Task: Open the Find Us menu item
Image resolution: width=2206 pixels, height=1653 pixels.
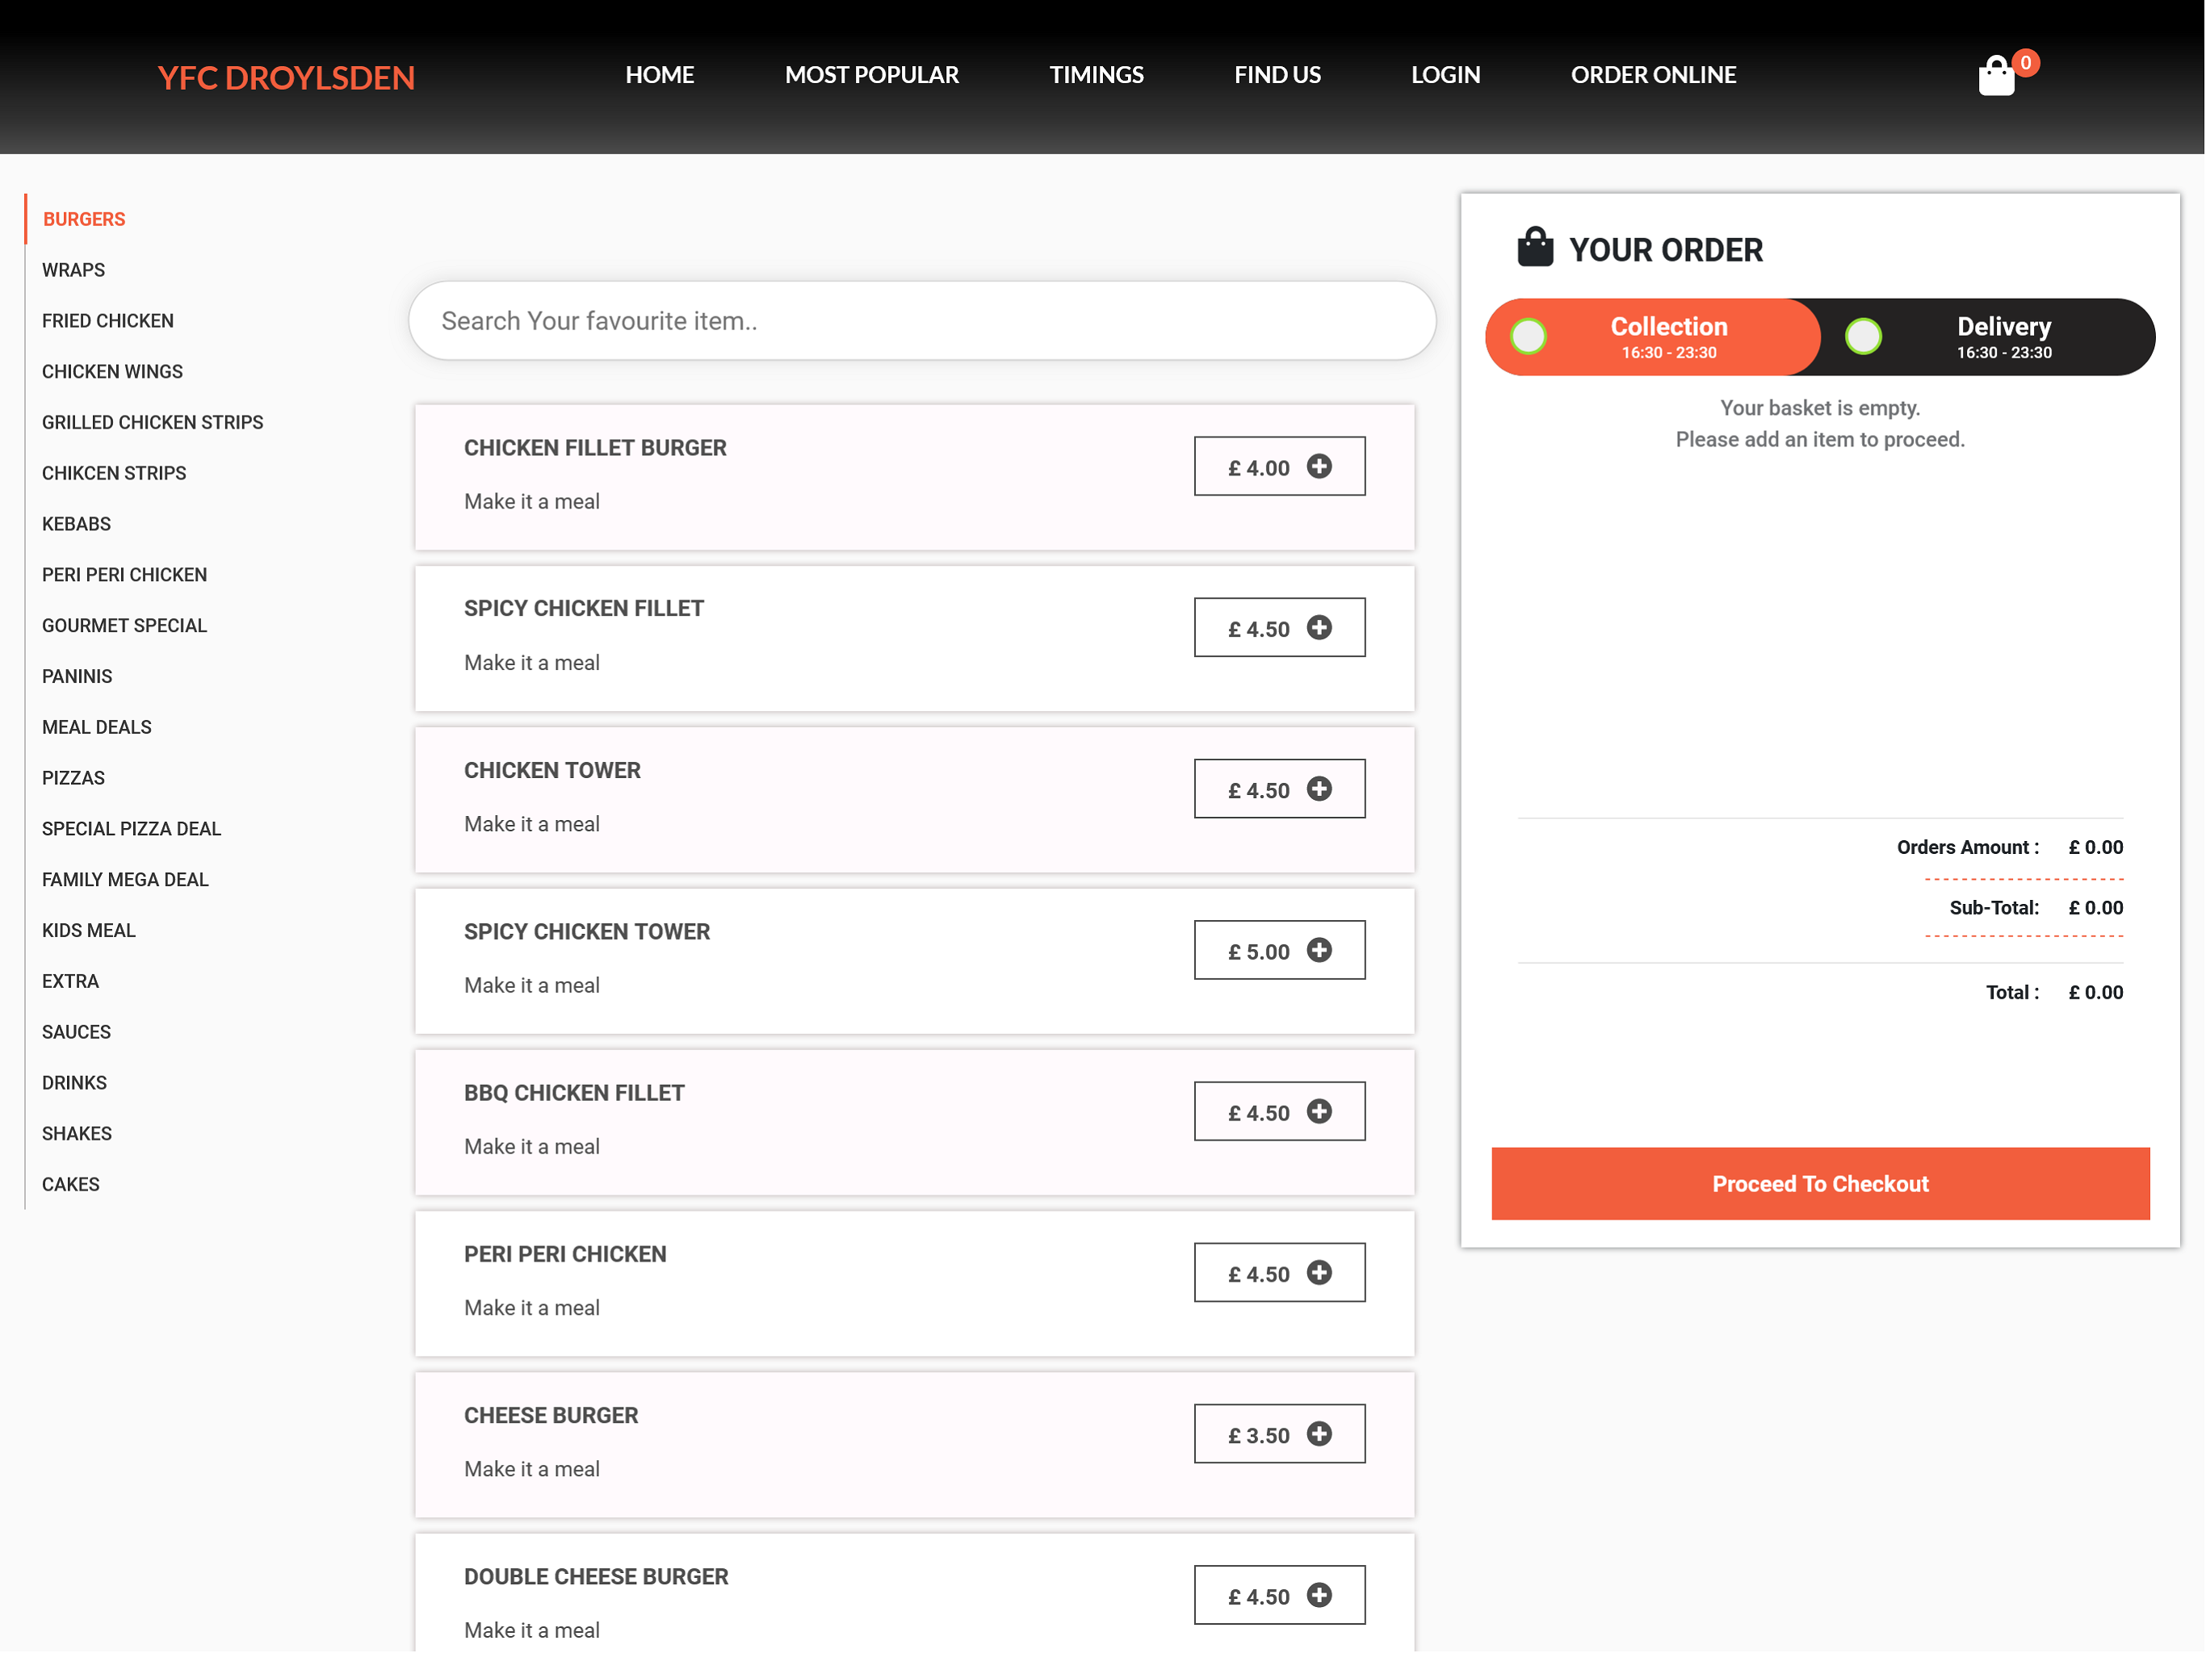Action: pos(1277,75)
